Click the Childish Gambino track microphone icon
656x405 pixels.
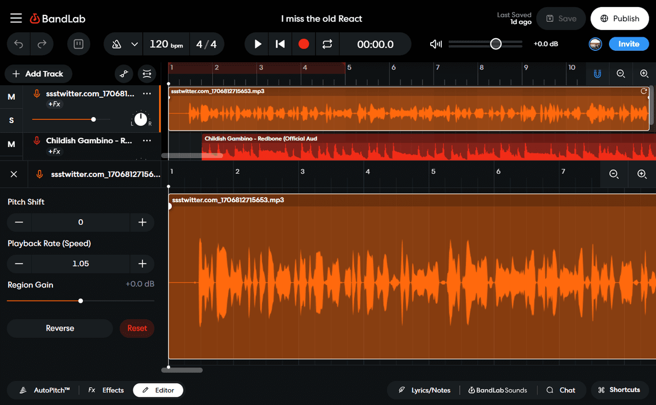[x=37, y=141]
